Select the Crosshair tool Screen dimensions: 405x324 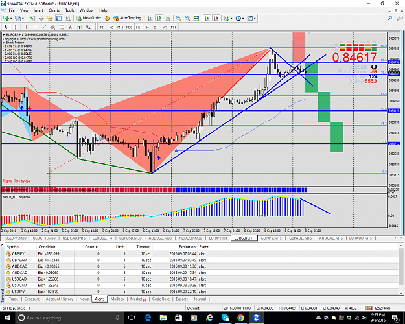[16, 27]
